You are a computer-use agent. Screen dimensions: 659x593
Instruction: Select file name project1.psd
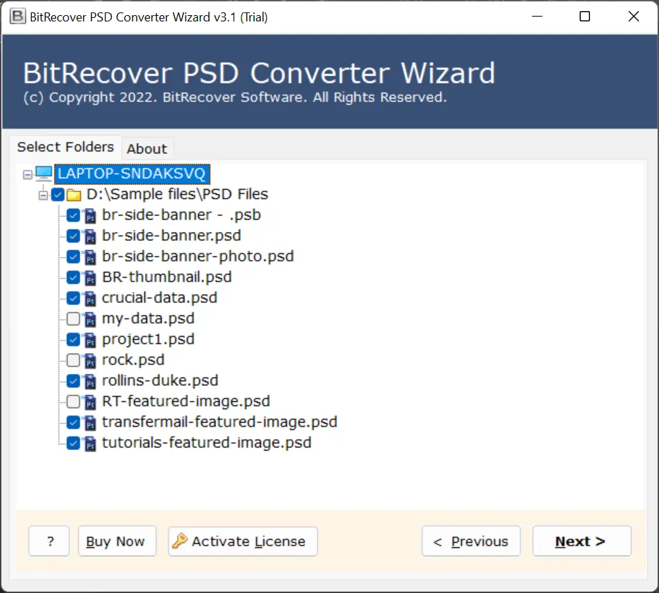[148, 339]
